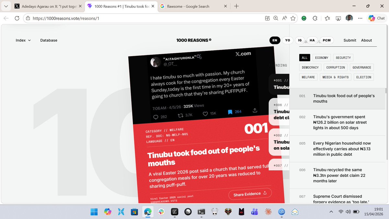The height and width of the screenshot is (219, 389).
Task: Click the zoom magnifier icon in address bar
Action: [x=276, y=18]
